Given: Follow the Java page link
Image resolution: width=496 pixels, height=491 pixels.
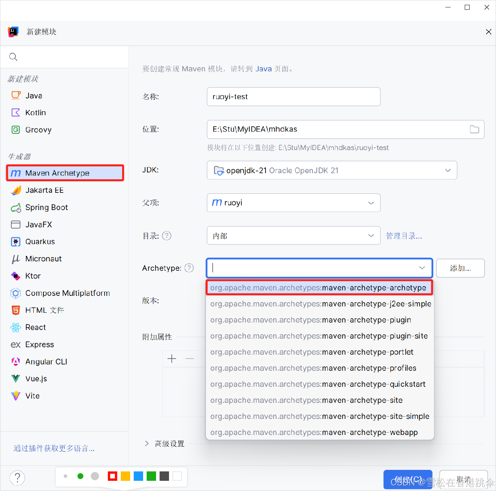Looking at the screenshot, I should (x=263, y=69).
